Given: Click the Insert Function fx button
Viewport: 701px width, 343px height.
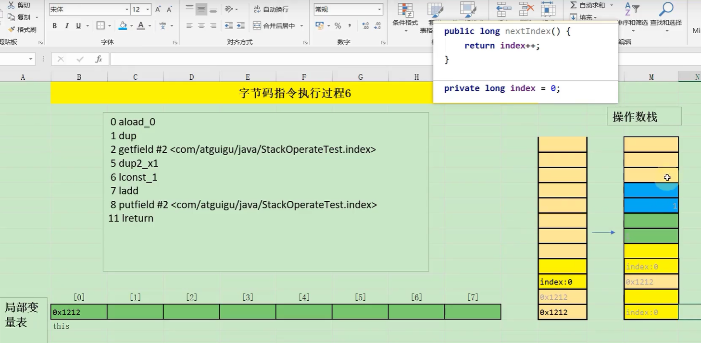Looking at the screenshot, I should (99, 59).
